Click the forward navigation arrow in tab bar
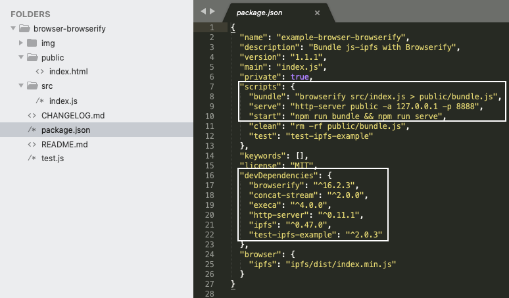 click(212, 11)
